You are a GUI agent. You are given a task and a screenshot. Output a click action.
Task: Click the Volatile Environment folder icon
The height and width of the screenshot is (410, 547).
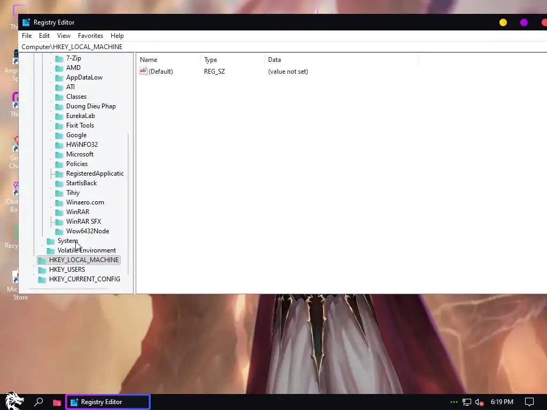(51, 251)
